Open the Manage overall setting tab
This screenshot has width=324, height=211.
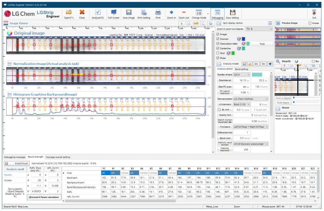[58, 157]
